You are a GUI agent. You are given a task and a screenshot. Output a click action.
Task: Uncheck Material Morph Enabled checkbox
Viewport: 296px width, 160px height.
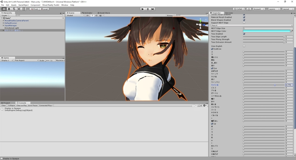[x=244, y=17]
